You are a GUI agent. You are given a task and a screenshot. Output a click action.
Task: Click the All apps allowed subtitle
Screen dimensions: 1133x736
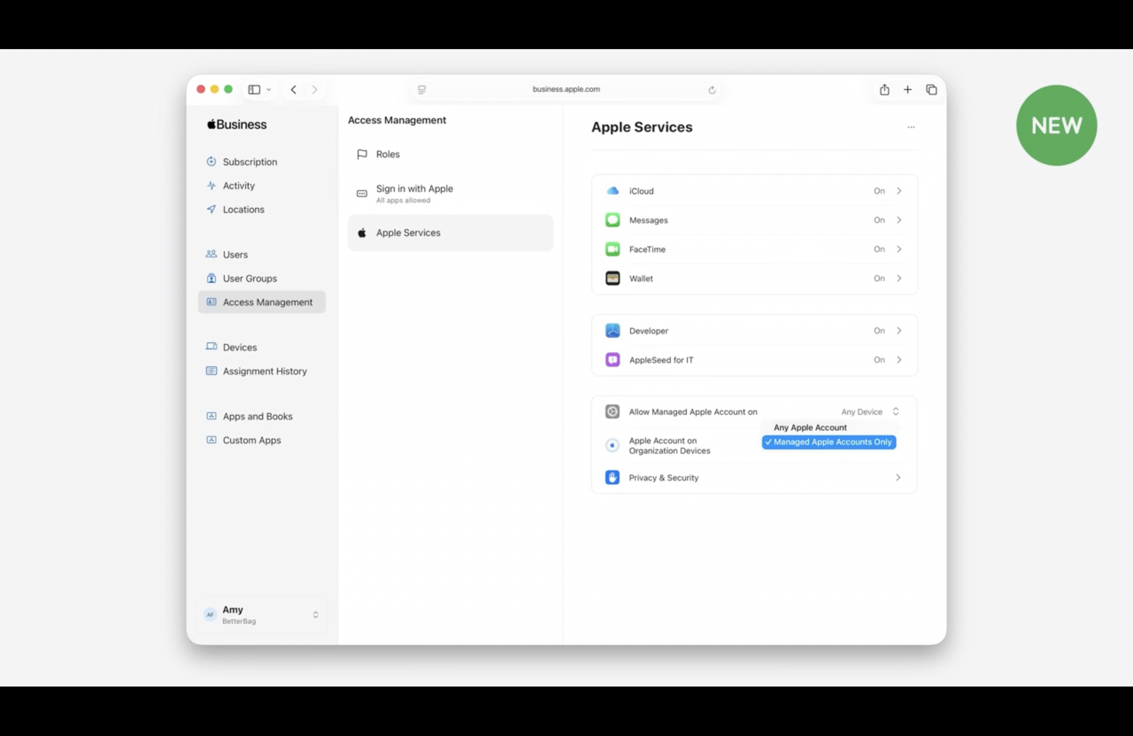(x=403, y=200)
